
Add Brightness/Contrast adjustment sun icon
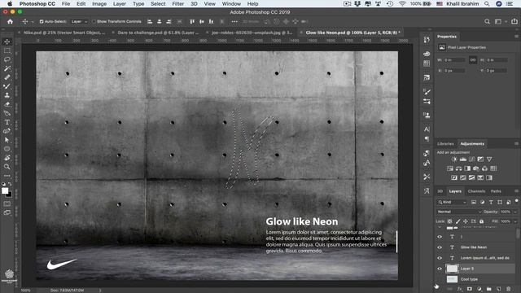pos(454,160)
